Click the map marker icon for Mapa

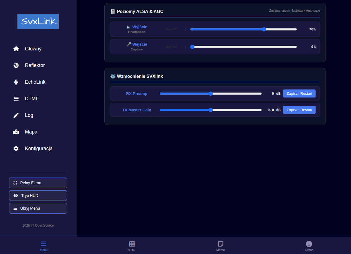pyautogui.click(x=16, y=132)
